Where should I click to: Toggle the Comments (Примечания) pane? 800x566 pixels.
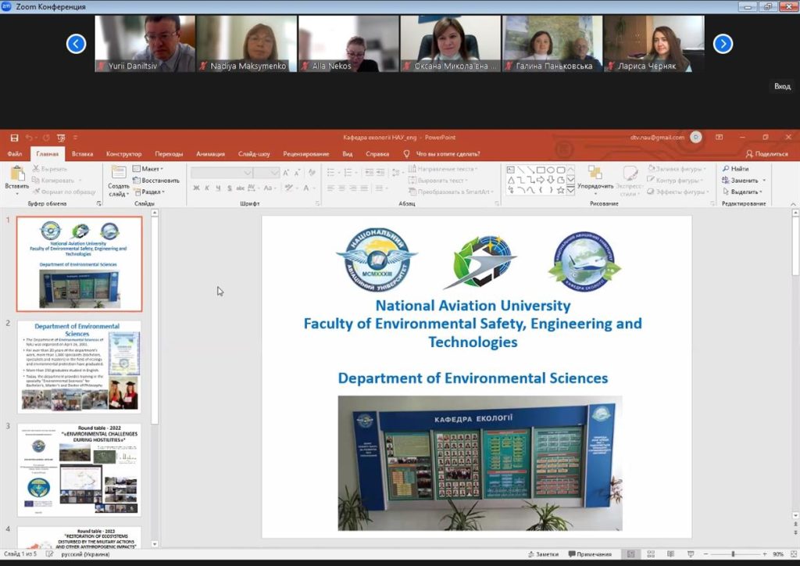coord(591,554)
